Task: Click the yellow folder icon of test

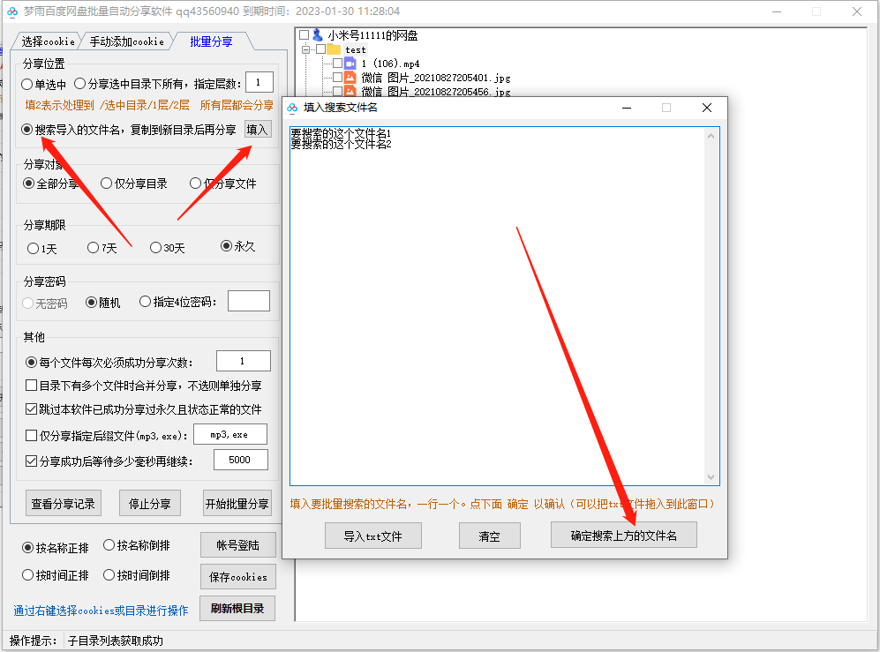Action: coord(335,49)
